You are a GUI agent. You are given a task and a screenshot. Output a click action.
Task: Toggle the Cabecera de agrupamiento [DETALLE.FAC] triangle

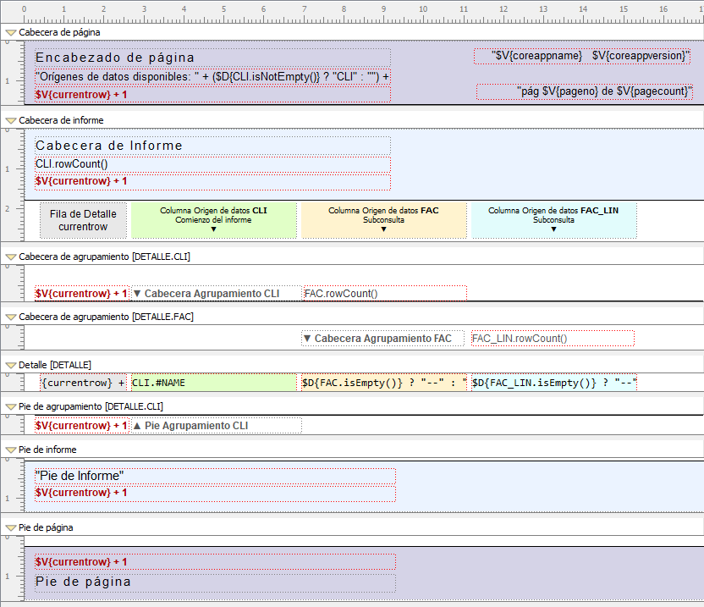[10, 316]
